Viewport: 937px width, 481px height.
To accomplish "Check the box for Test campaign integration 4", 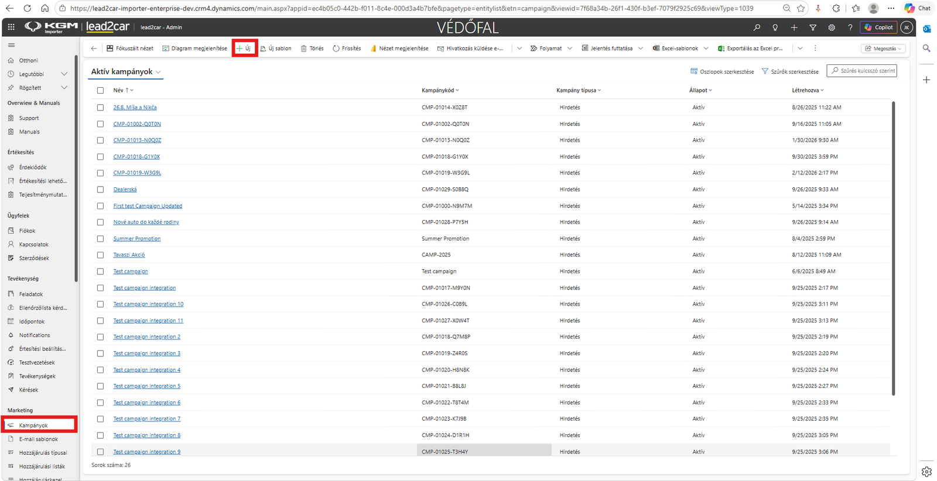I will 100,370.
